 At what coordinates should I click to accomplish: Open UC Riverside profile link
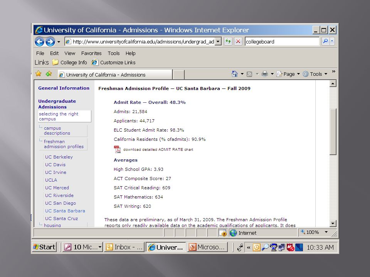[x=59, y=195]
